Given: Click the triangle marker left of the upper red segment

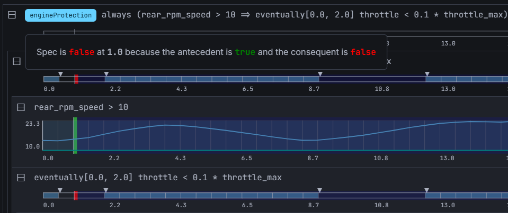Looking at the screenshot, I should [60, 74].
